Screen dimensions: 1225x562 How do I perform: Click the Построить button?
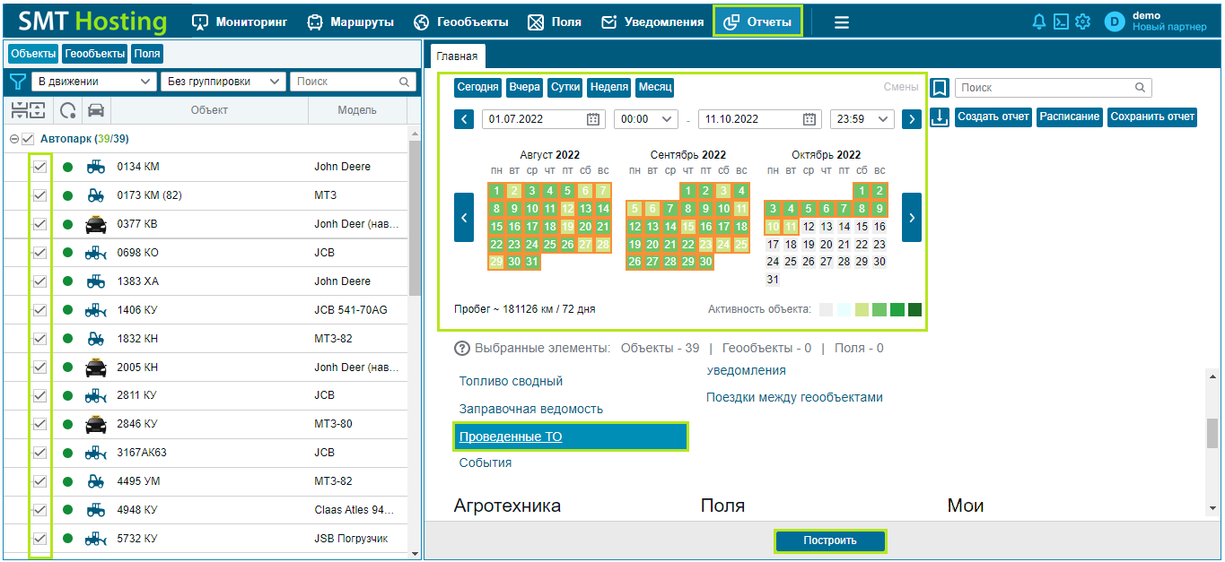830,540
